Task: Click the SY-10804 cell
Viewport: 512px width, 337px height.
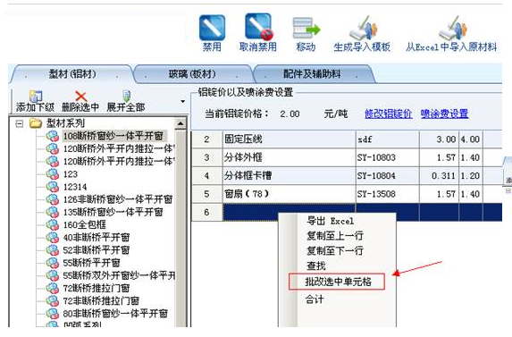Action: pos(387,176)
